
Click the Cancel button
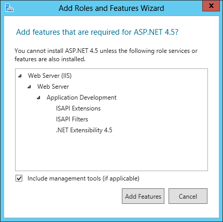(188, 196)
